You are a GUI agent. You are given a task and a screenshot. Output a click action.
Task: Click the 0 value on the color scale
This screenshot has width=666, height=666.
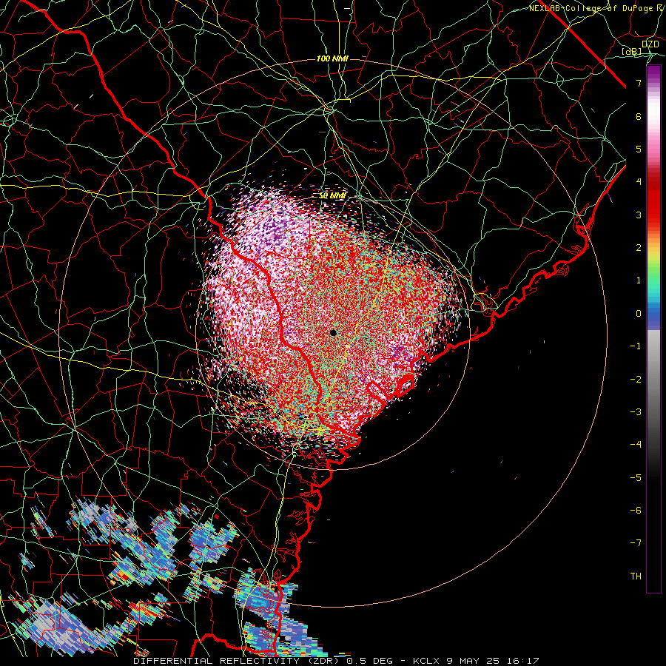click(x=639, y=314)
